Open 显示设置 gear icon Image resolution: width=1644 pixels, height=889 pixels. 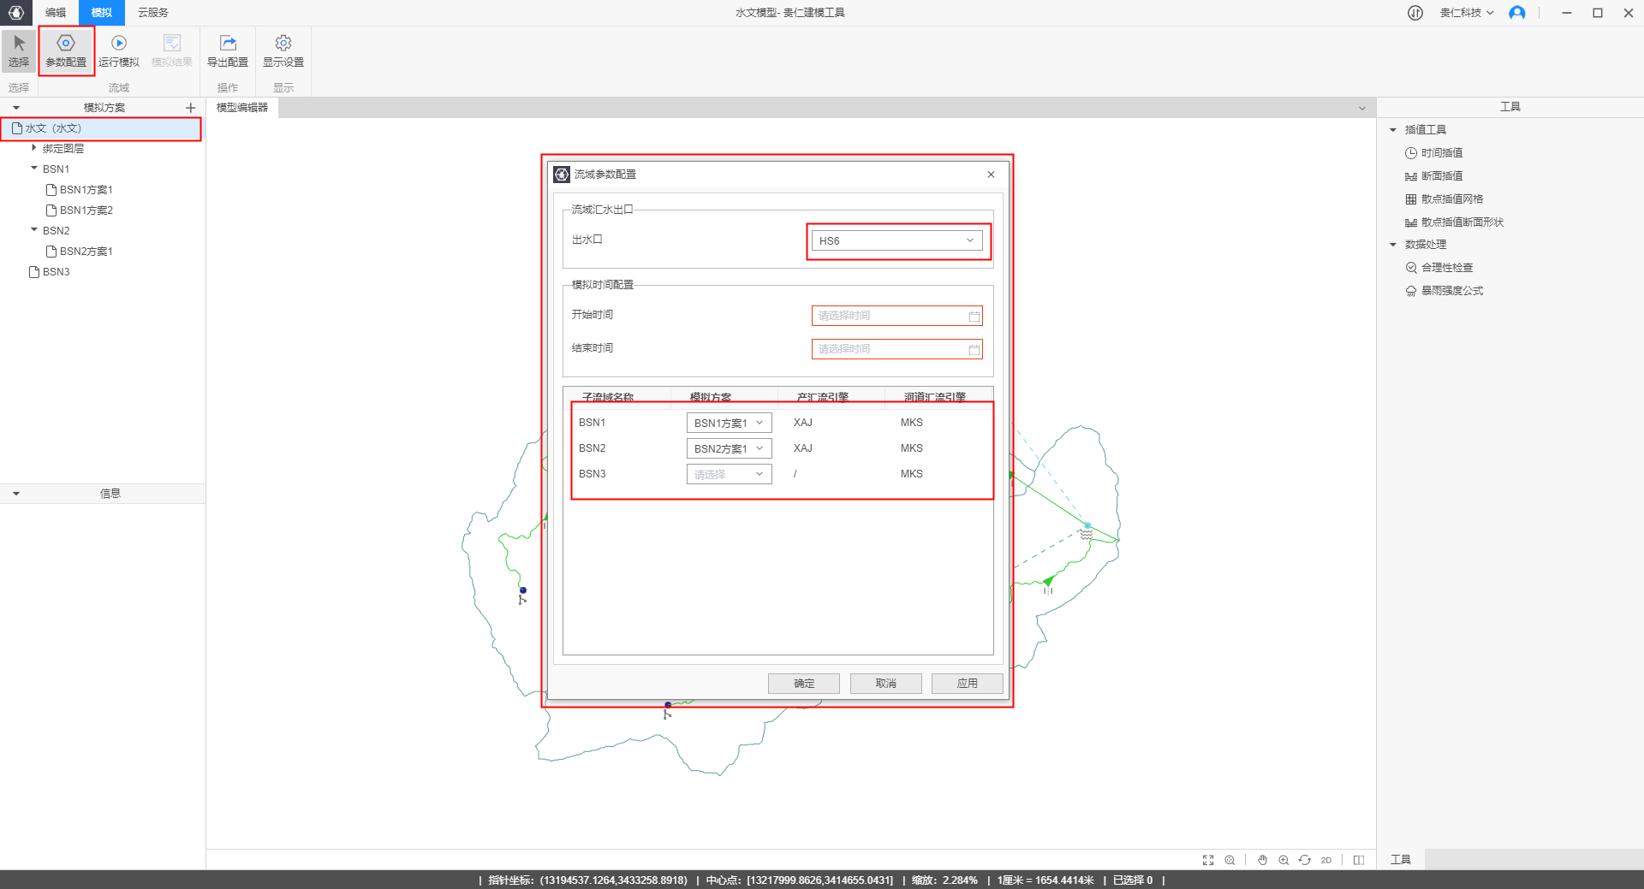click(x=283, y=43)
